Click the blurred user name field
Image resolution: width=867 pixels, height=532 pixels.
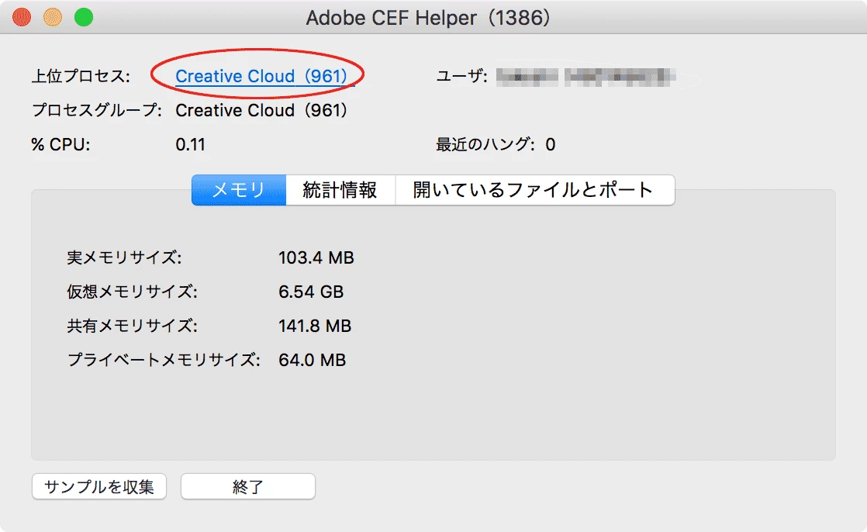[x=586, y=77]
